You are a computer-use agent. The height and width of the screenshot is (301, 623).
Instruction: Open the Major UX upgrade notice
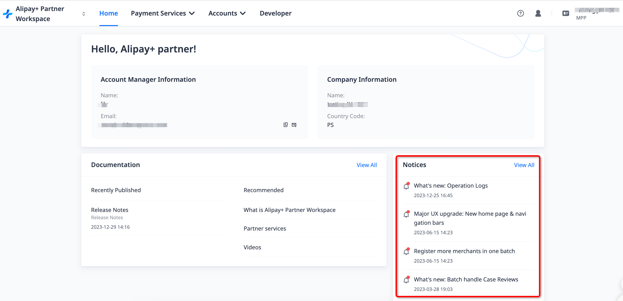(470, 218)
